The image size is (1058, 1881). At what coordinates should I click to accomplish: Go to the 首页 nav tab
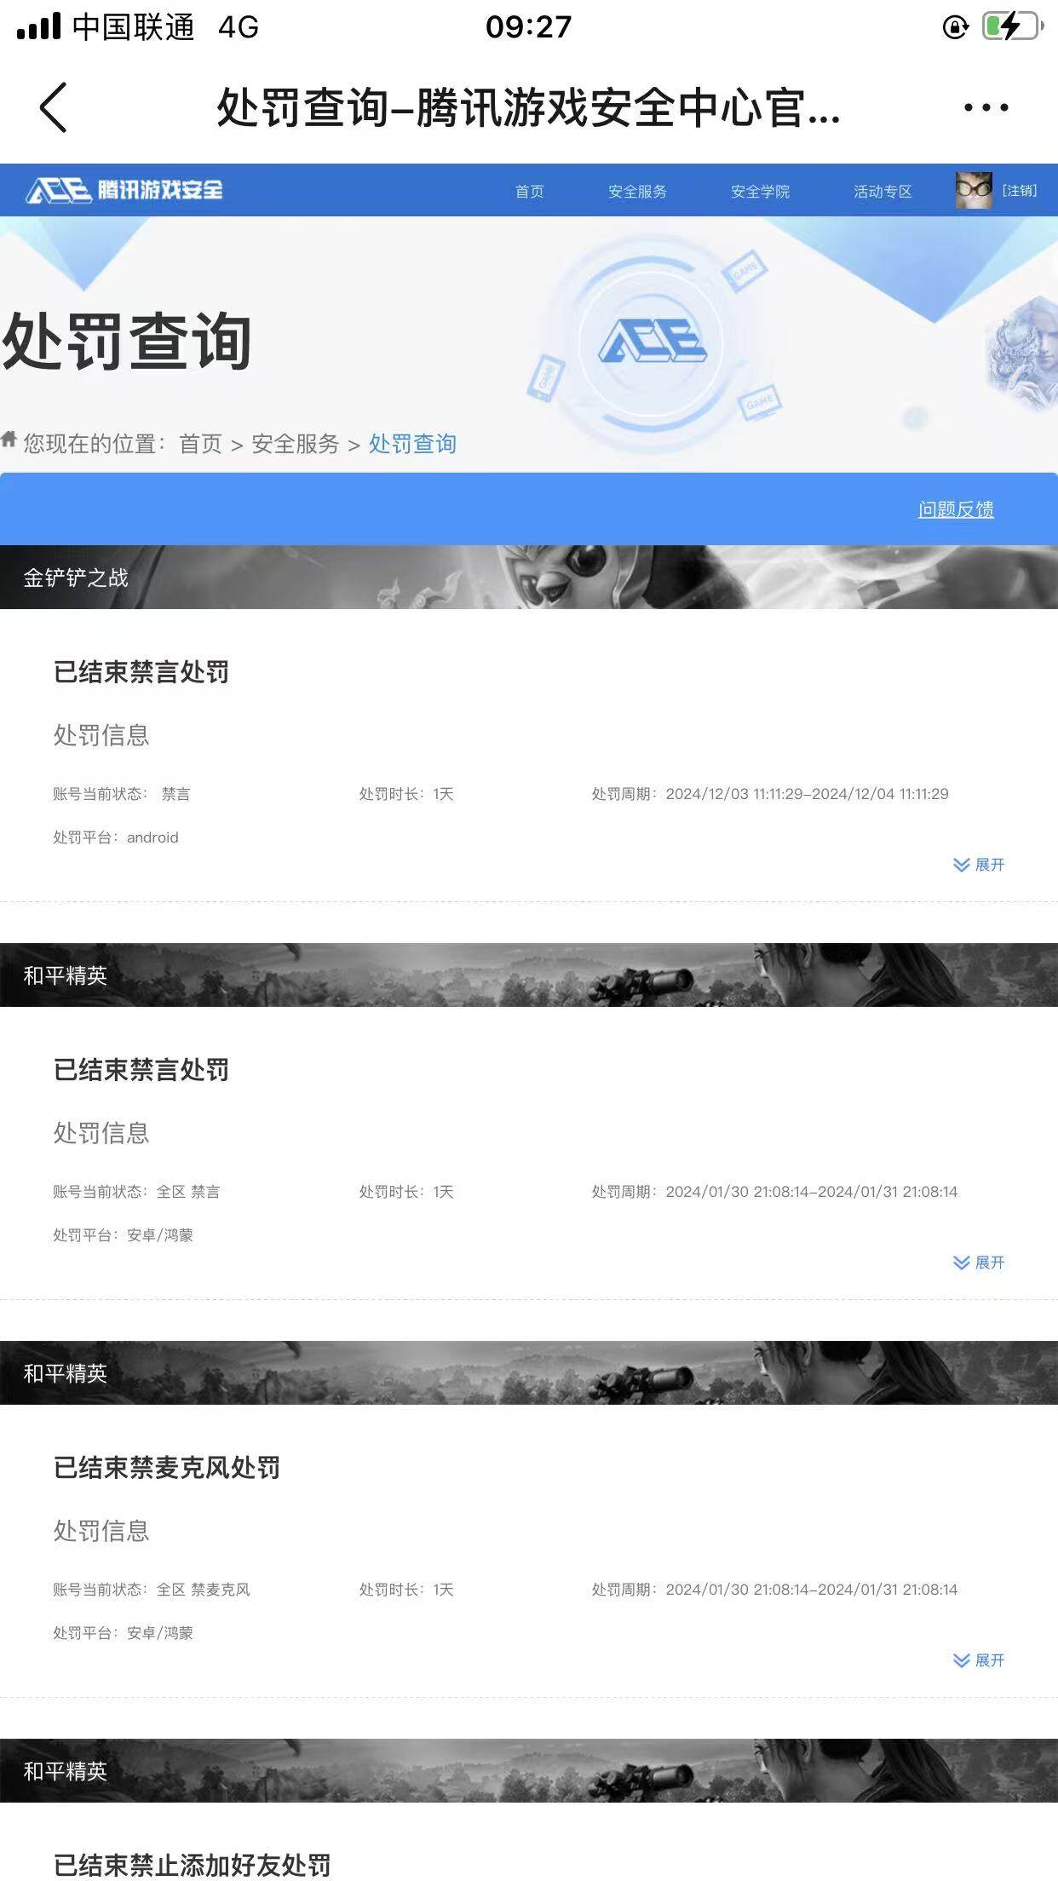click(529, 191)
